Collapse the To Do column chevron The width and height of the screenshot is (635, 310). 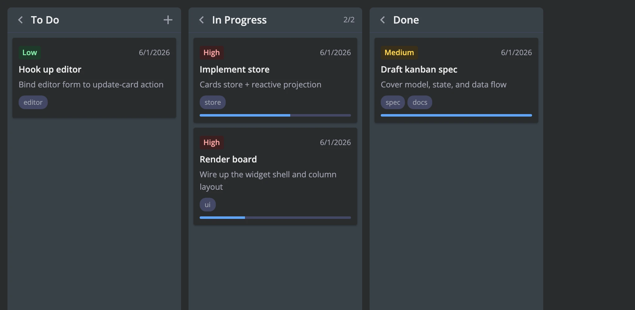[20, 20]
